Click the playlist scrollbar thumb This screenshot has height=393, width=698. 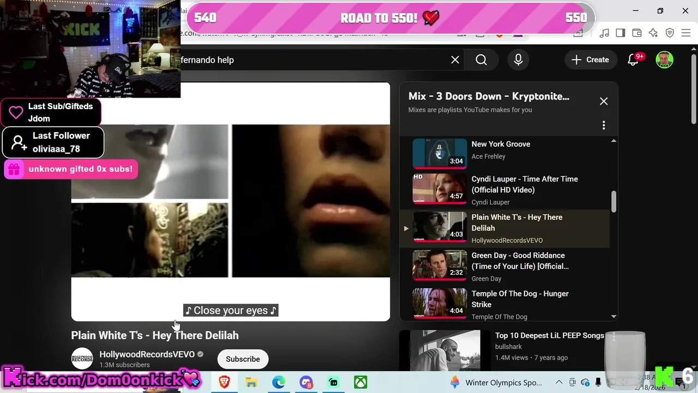[613, 201]
